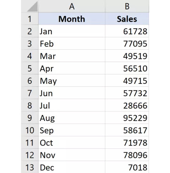Select row 12 header
The height and width of the screenshot is (173, 170).
coord(30,155)
